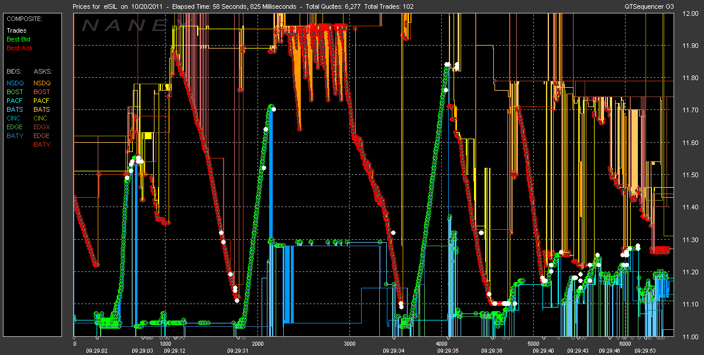Click the 11.30 price axis label

690,240
